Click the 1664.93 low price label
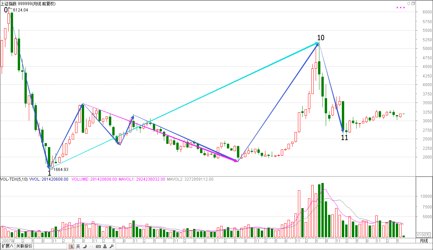433x250 pixels. click(61, 170)
